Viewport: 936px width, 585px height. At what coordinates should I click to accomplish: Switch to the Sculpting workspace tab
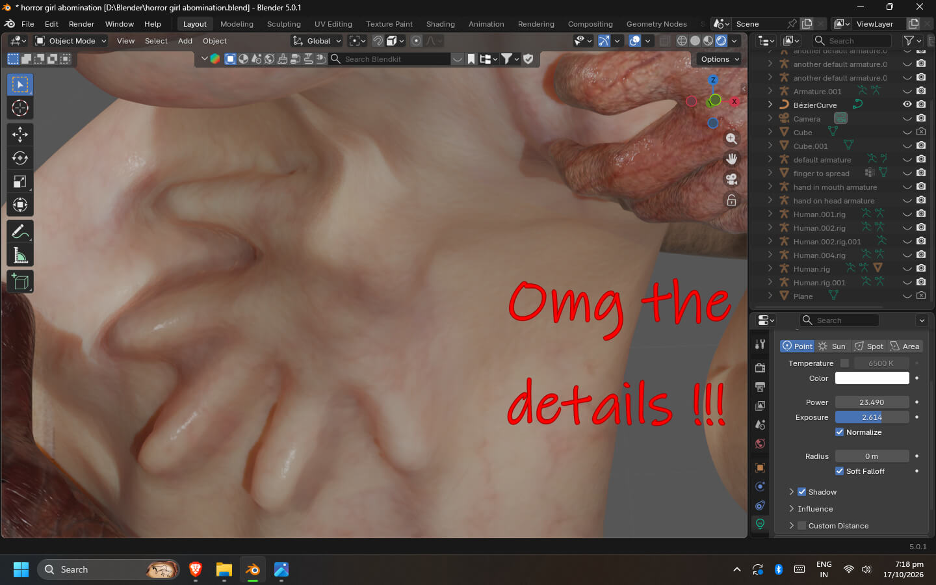[x=284, y=24]
